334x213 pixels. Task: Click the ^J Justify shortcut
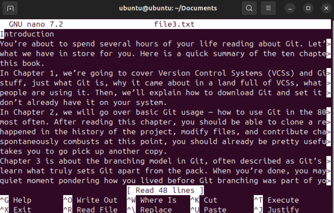pos(276,210)
